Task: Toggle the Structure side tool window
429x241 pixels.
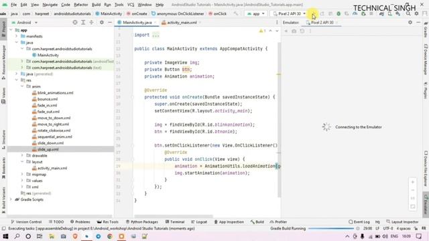Action: click(x=3, y=139)
